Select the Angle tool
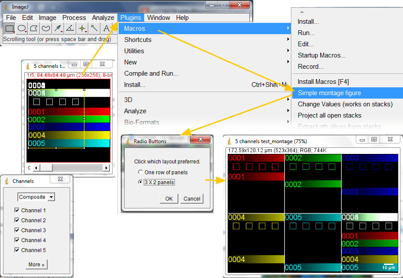Viewport: 403px width, 278px height. (70, 28)
